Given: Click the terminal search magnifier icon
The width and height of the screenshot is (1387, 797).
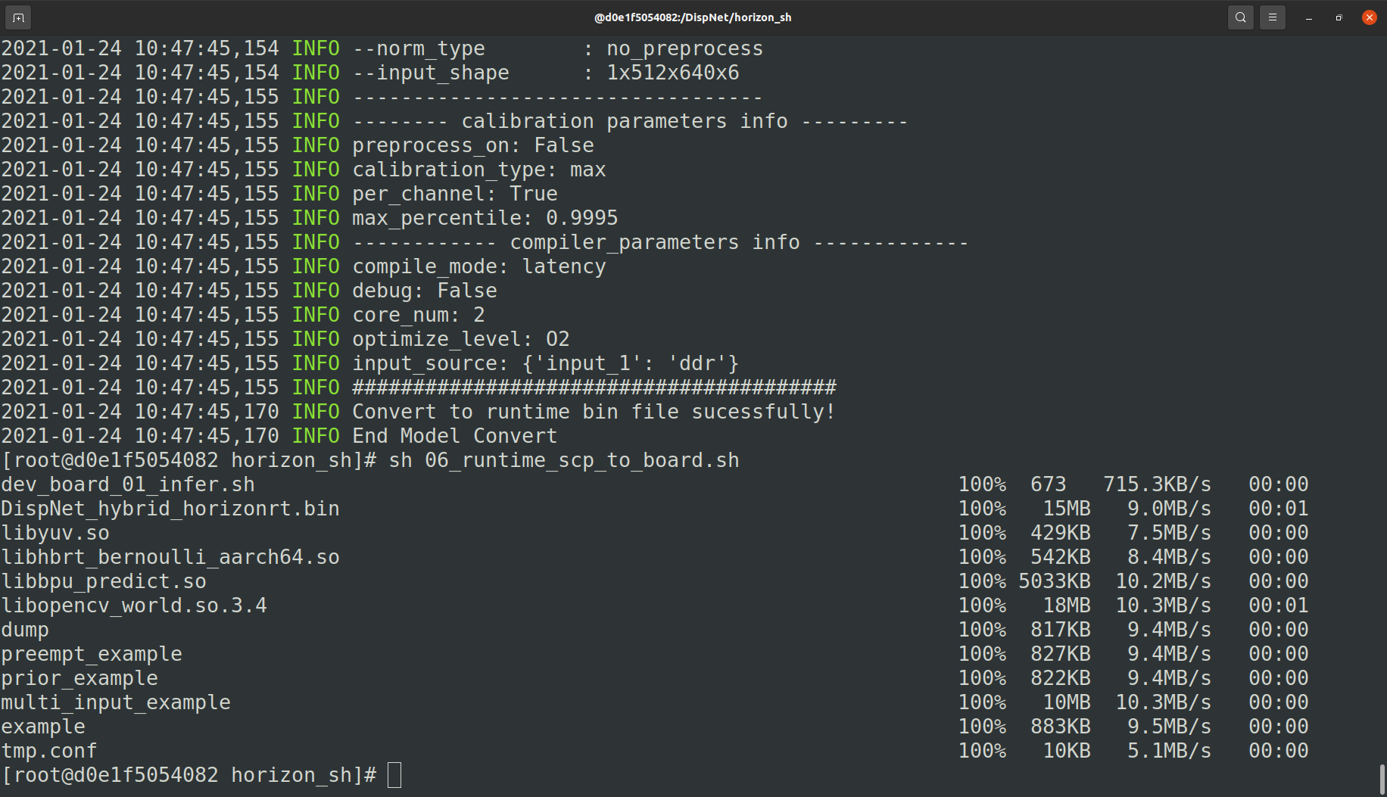Looking at the screenshot, I should (x=1240, y=17).
